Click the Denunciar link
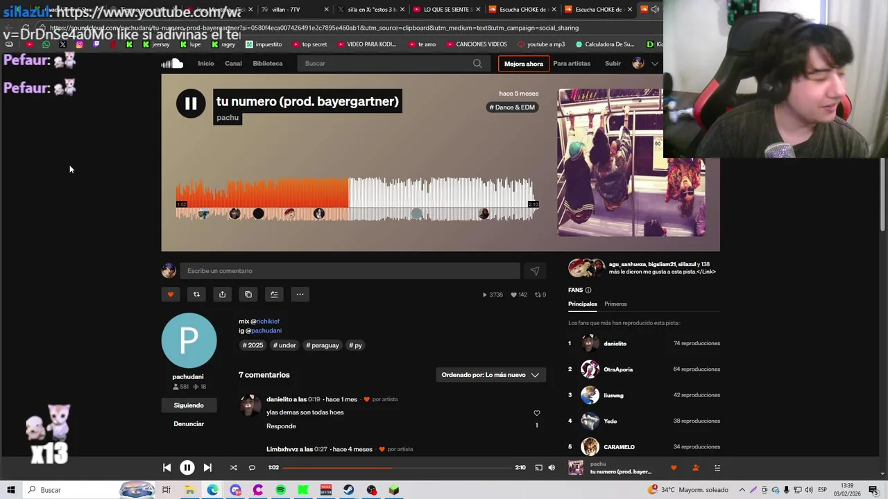The width and height of the screenshot is (888, 499). (189, 424)
